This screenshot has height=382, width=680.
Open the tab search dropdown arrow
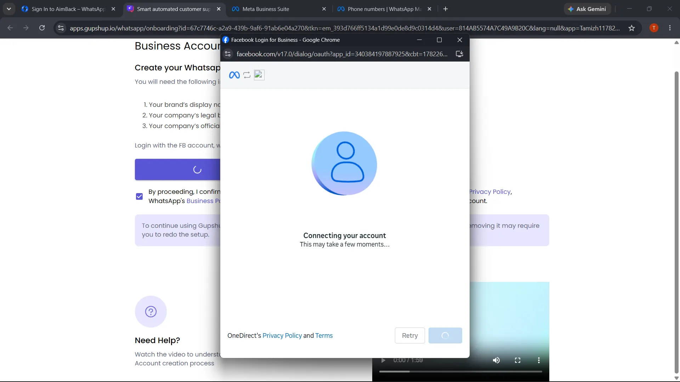pos(9,9)
